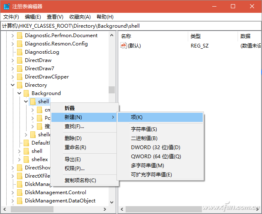262x214 pixels.
Task: Click the DirectDraw folder icon
Action: tap(20, 60)
